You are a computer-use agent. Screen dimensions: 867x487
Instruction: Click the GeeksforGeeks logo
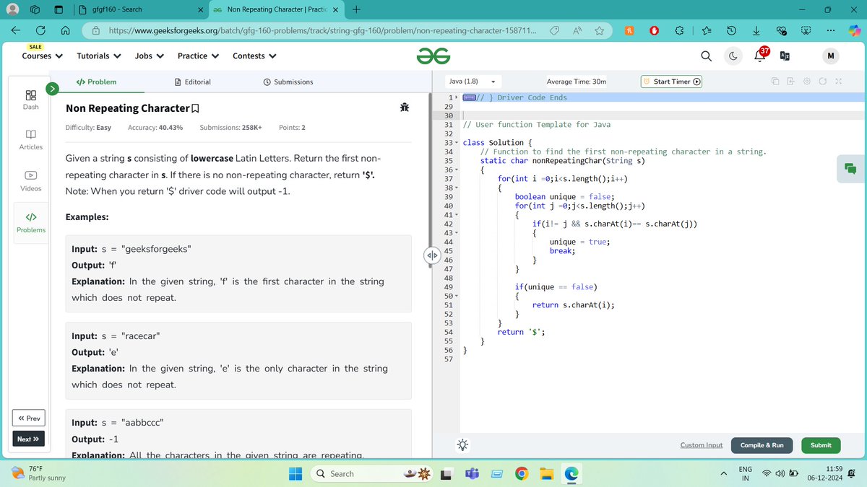(x=433, y=56)
